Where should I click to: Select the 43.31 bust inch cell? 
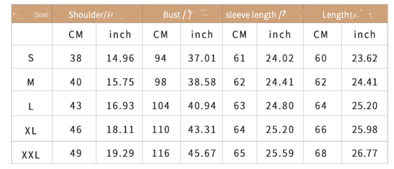(202, 129)
